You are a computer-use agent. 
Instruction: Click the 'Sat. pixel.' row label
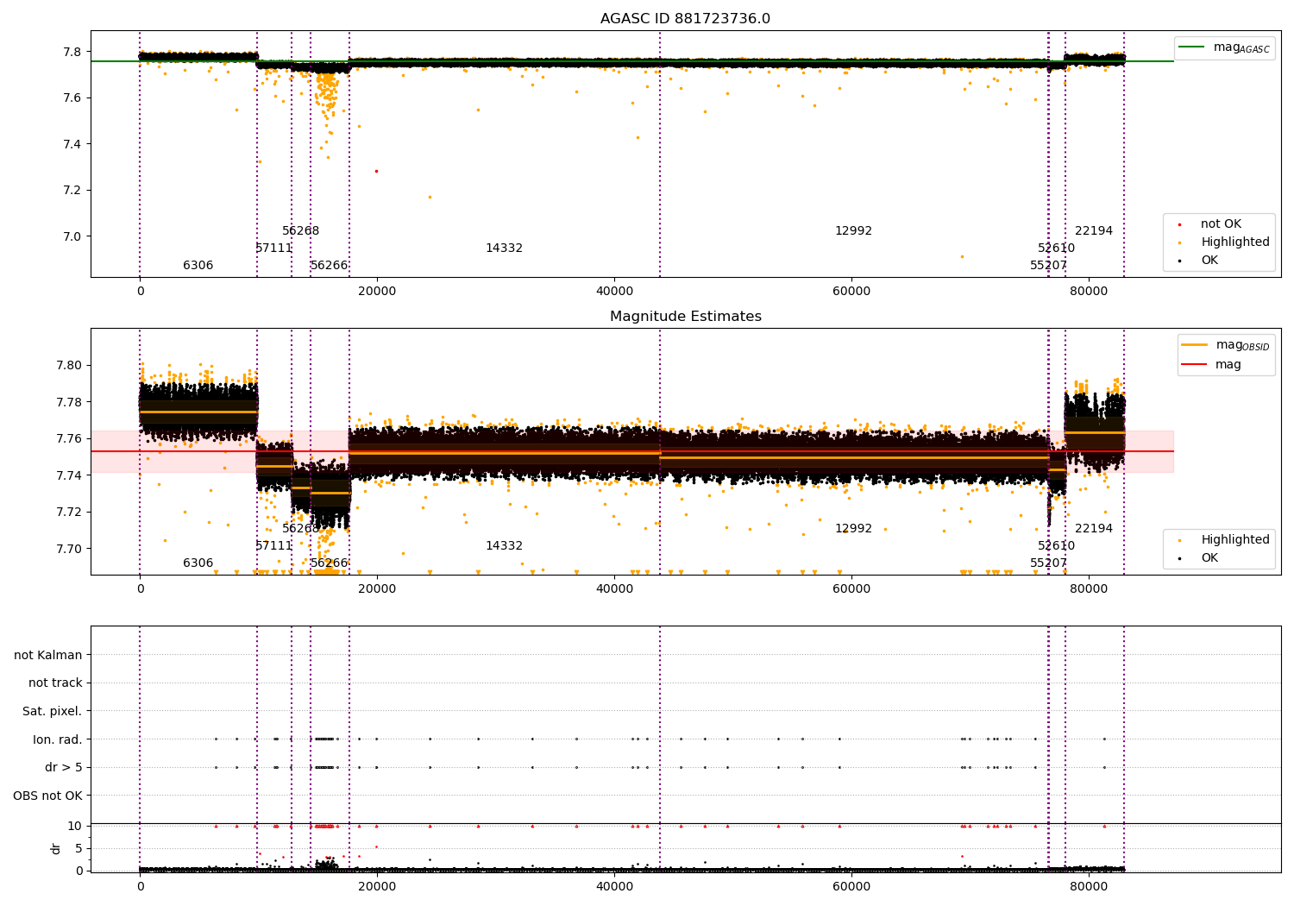(53, 712)
